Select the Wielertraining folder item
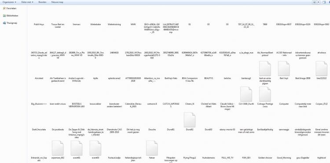The height and width of the screenshot is (163, 330). 114,24
